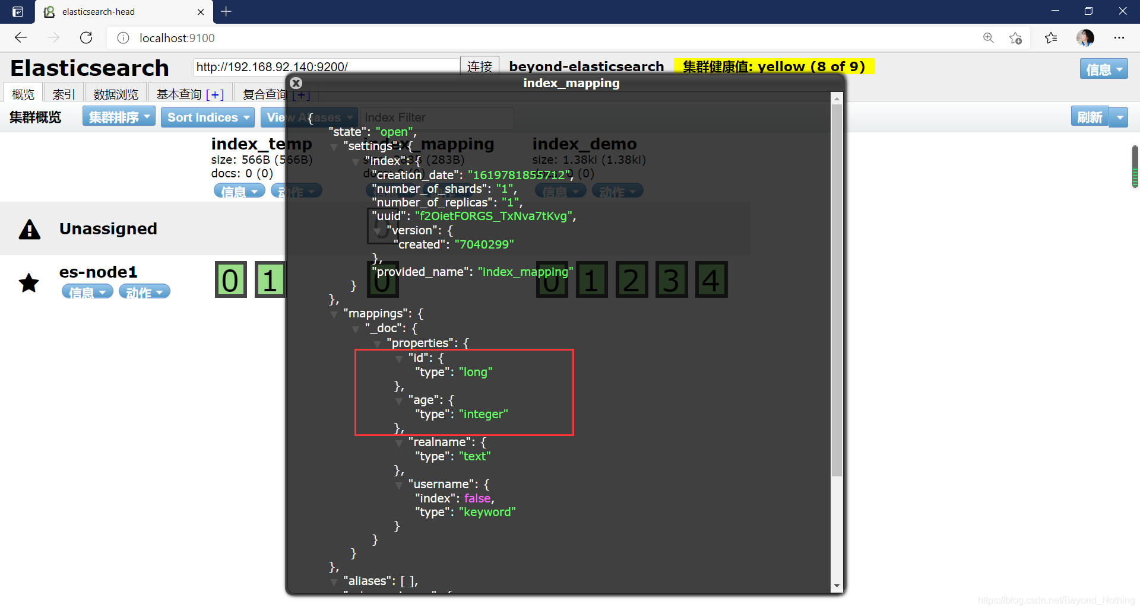This screenshot has width=1140, height=611.
Task: Close the elasticsearch-head tab
Action: [x=201, y=12]
